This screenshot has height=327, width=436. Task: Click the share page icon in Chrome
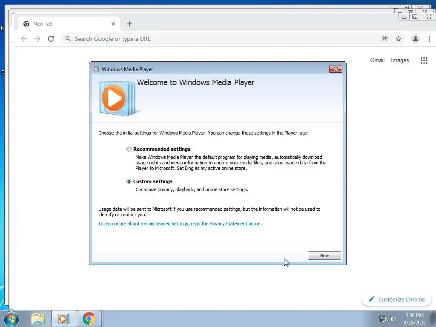pyautogui.click(x=384, y=39)
